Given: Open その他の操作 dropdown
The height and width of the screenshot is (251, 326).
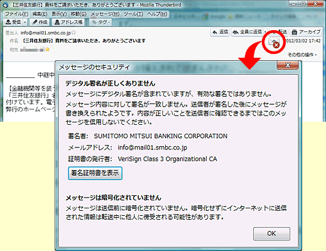Looking at the screenshot, I should 302,55.
